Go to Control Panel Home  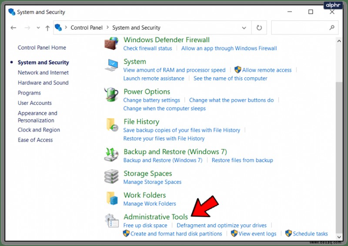tap(42, 47)
